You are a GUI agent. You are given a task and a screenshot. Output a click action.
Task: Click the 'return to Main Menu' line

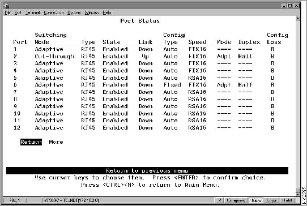point(150,184)
